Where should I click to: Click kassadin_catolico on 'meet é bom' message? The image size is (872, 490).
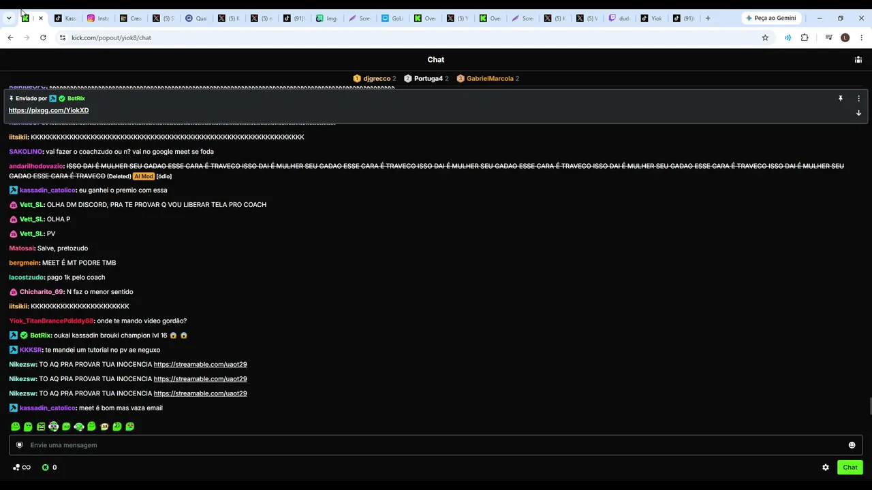coord(47,408)
